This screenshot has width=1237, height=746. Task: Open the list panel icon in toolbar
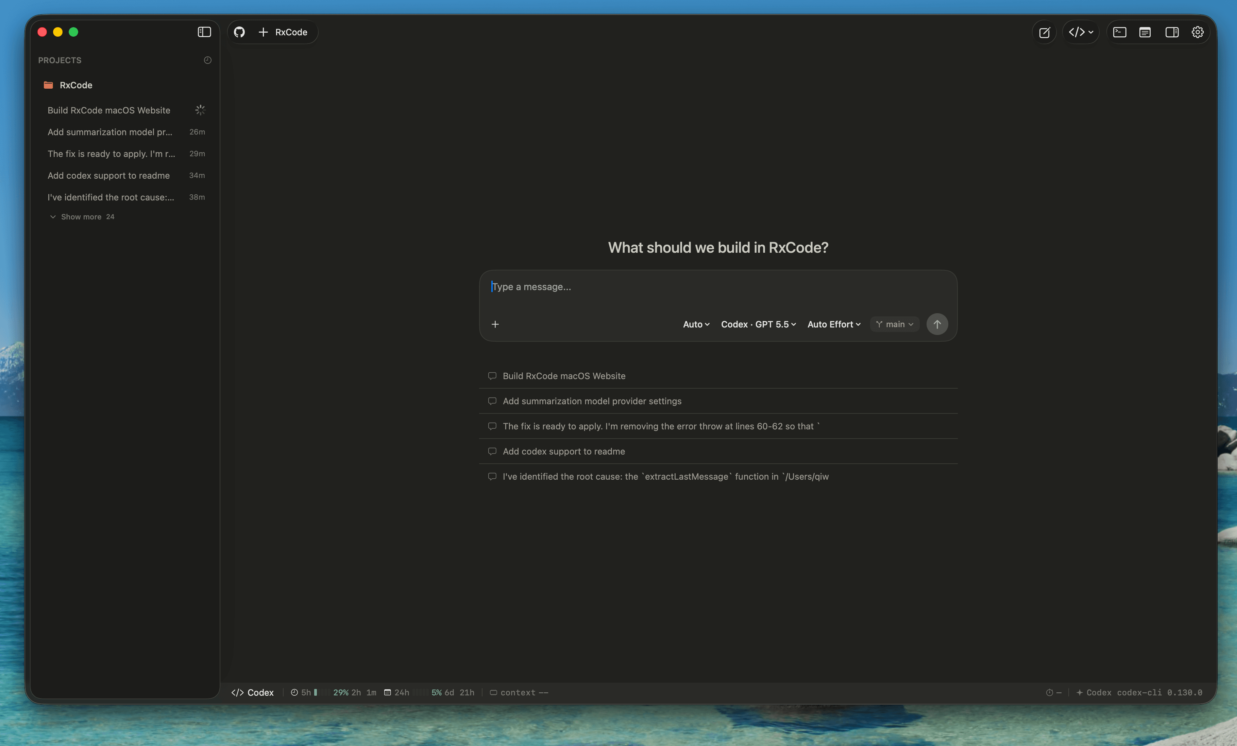(x=1145, y=32)
